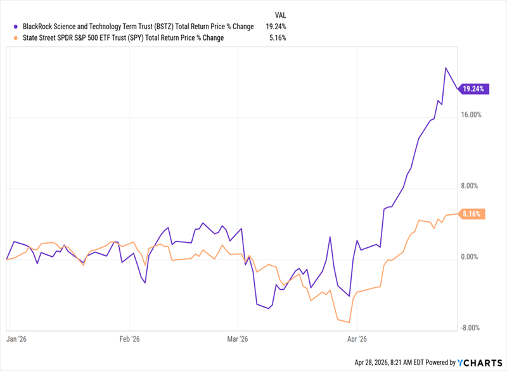Image resolution: width=507 pixels, height=371 pixels.
Task: Click the 16.00% y-axis label
Action: (472, 115)
